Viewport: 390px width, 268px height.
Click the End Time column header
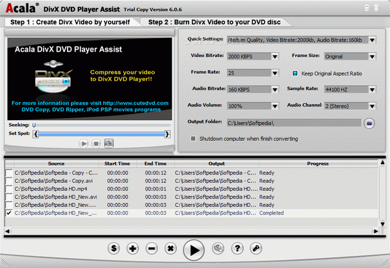[155, 164]
